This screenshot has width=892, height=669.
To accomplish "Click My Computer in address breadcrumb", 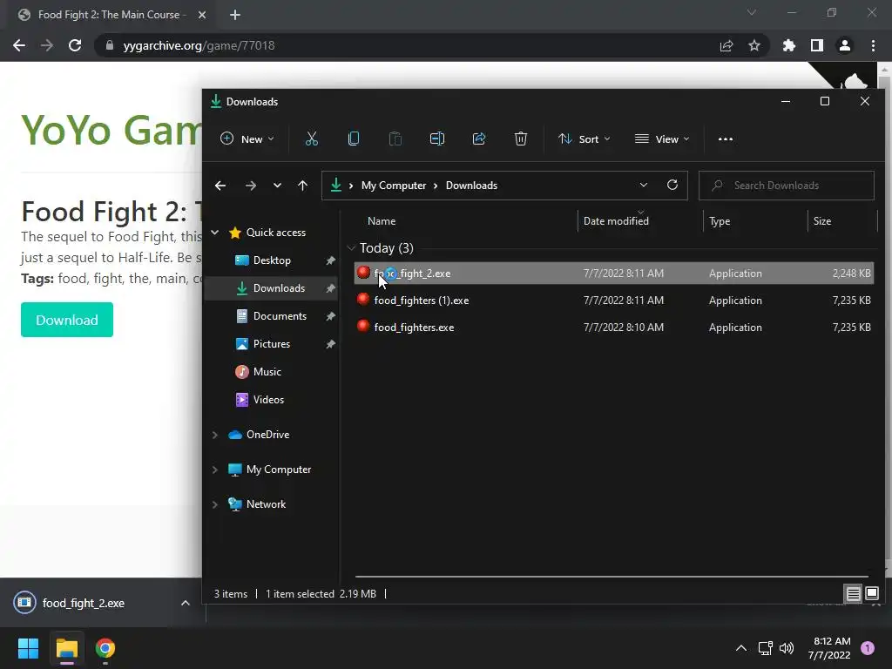I will [393, 186].
